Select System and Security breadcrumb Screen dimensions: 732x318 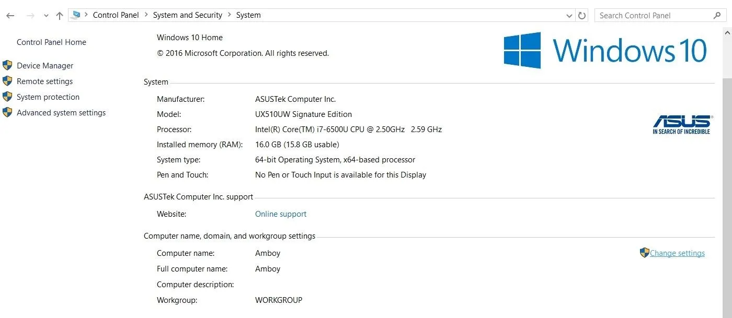point(188,15)
